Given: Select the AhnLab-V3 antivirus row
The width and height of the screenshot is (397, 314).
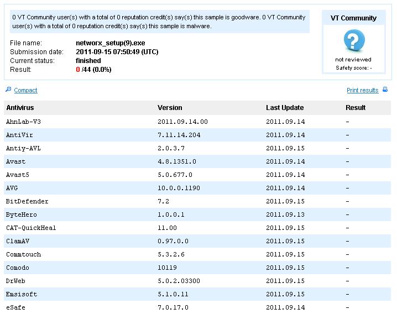Looking at the screenshot, I should coord(22,122).
